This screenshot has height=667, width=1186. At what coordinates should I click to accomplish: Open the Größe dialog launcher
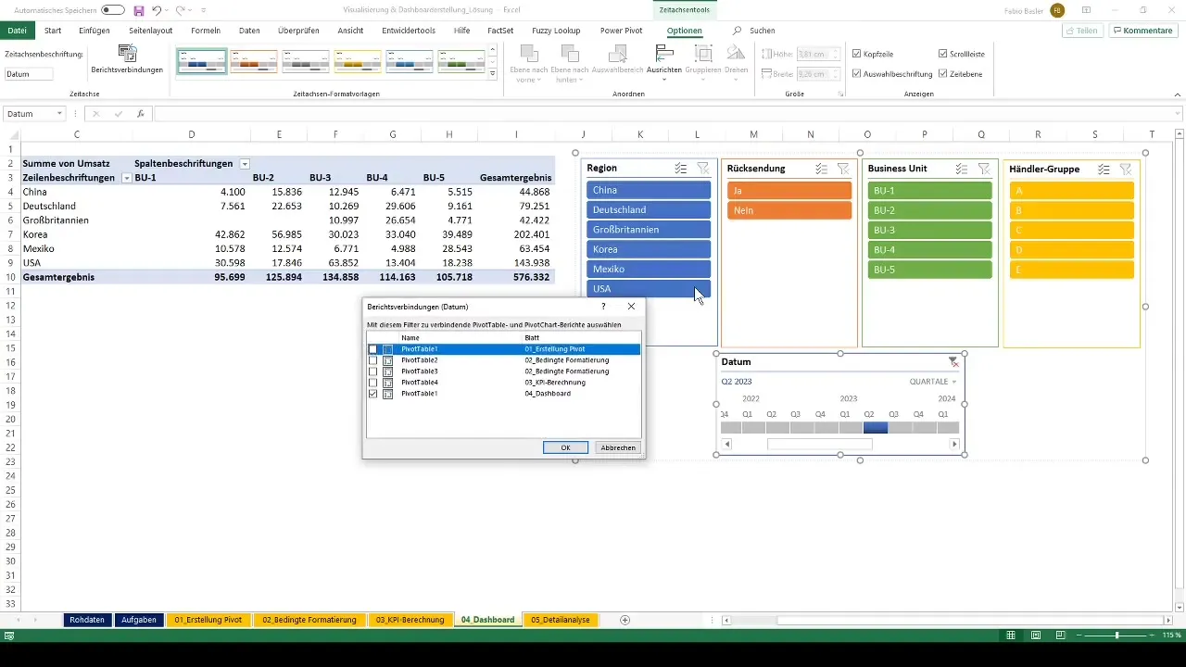(x=840, y=94)
